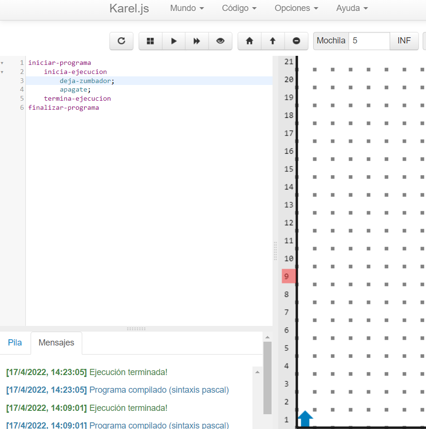Viewport: 426px width, 429px height.
Task: Switch to the Pila tab
Action: pyautogui.click(x=15, y=343)
